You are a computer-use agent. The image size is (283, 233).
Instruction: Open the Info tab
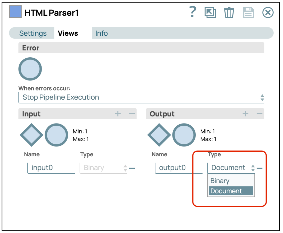click(x=101, y=33)
